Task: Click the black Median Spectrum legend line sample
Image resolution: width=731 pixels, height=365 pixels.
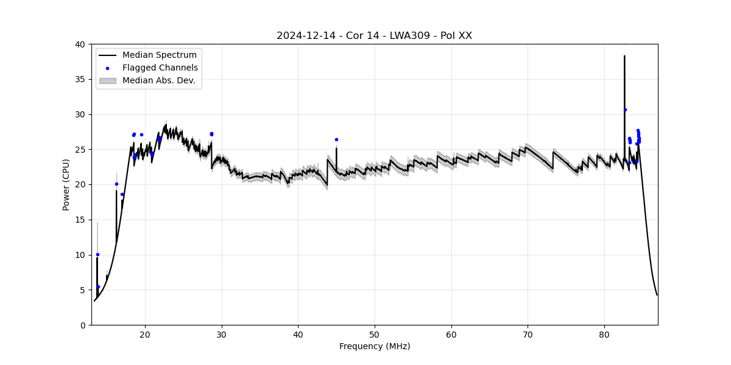Action: (107, 55)
